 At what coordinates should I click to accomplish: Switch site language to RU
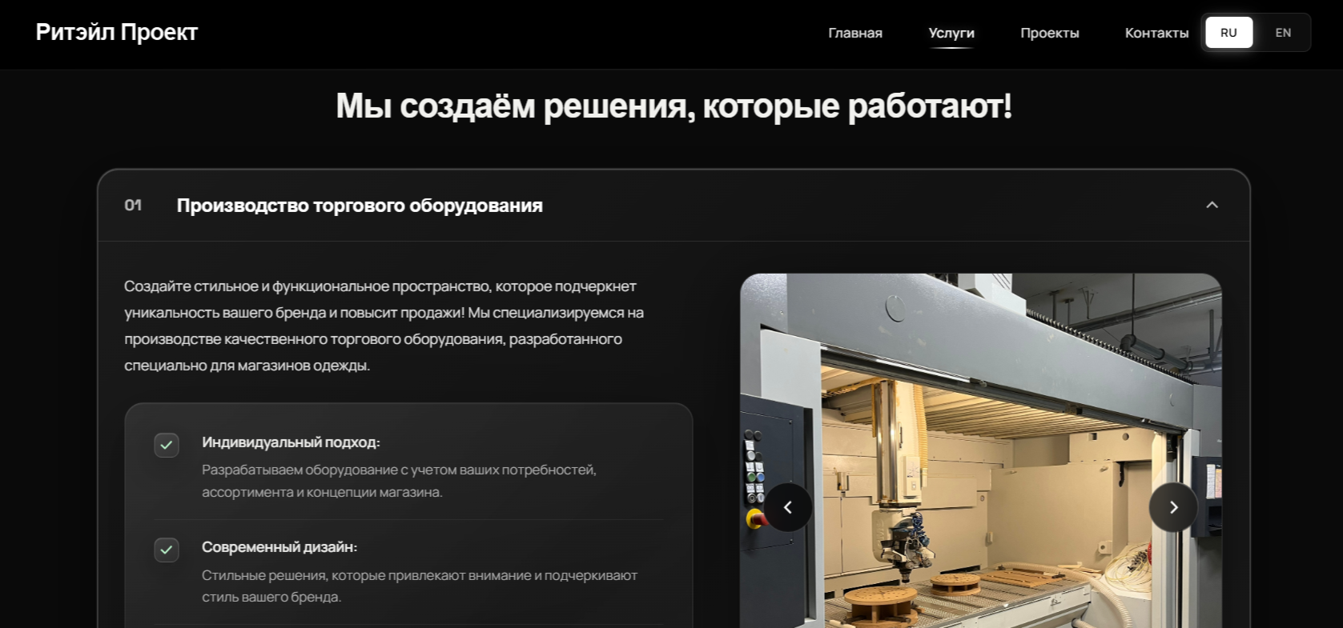point(1229,33)
